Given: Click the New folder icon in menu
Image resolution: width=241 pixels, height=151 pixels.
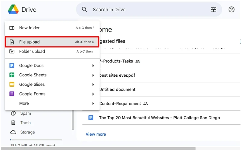Looking at the screenshot, I should coord(12,28).
